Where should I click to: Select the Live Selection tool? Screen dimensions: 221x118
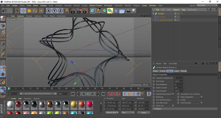17,11
